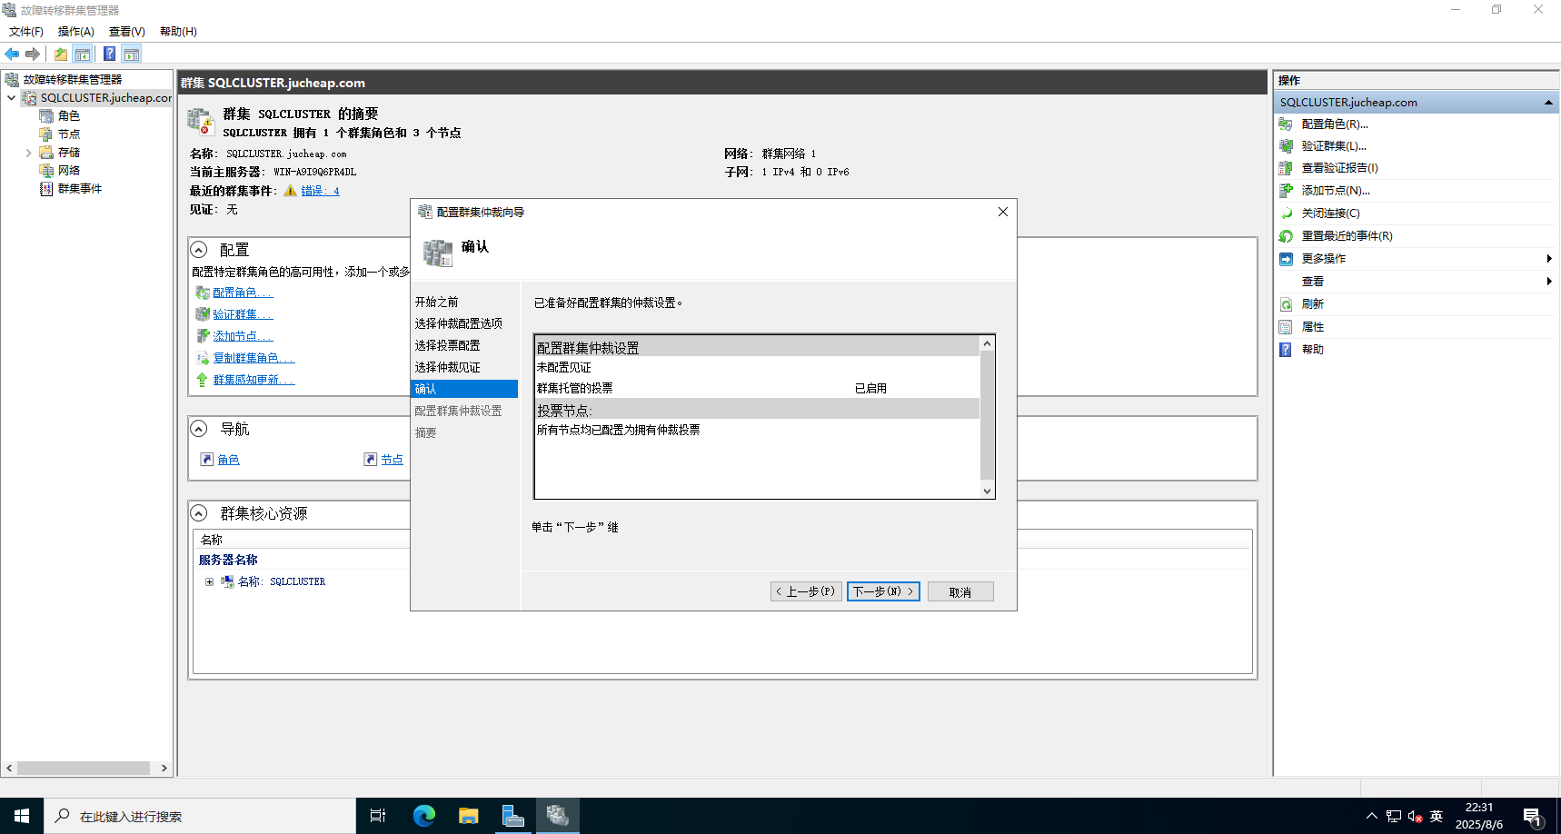Click 群集感知更新... link
1561x834 pixels.
(254, 380)
